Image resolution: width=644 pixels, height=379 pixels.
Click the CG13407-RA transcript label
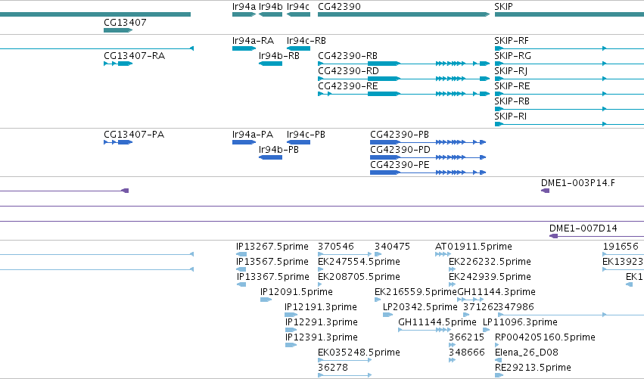pyautogui.click(x=134, y=56)
